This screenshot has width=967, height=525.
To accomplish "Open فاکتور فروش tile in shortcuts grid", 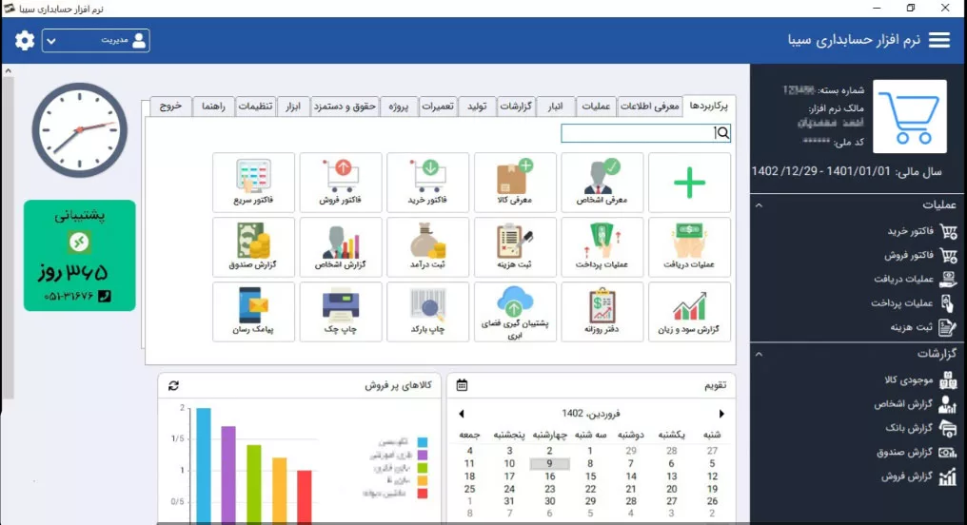I will point(341,183).
